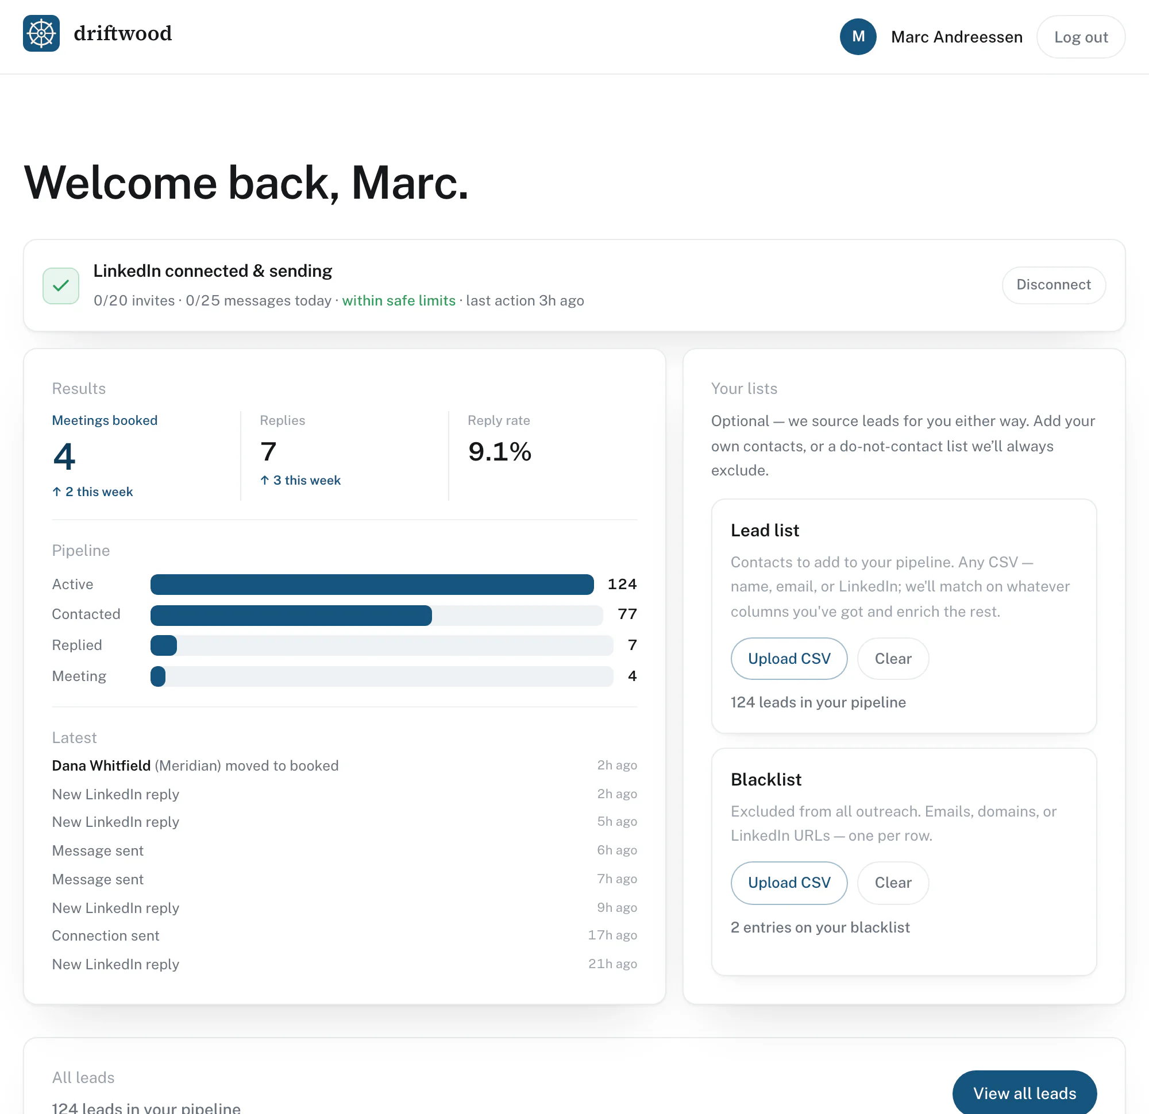
Task: Click the Contacted pipeline row label
Action: point(86,613)
